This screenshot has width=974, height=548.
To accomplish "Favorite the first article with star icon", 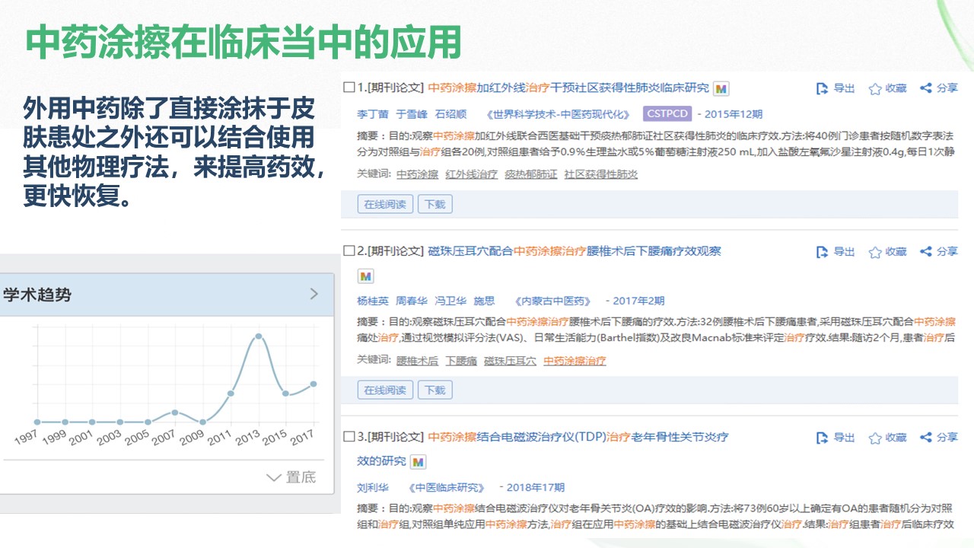I will (x=875, y=88).
